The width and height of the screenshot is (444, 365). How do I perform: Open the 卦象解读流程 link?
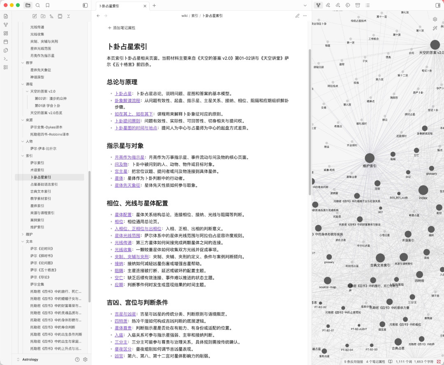[127, 101]
